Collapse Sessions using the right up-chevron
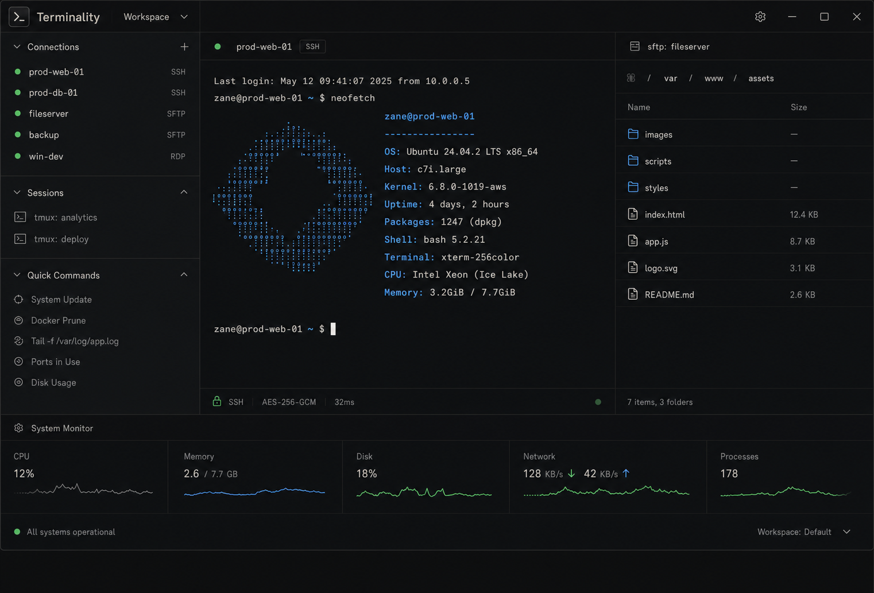The height and width of the screenshot is (593, 874). coord(184,192)
